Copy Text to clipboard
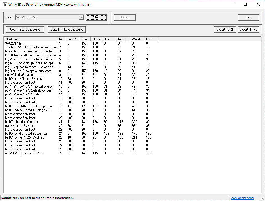The width and height of the screenshot is (265, 201). 25,29
